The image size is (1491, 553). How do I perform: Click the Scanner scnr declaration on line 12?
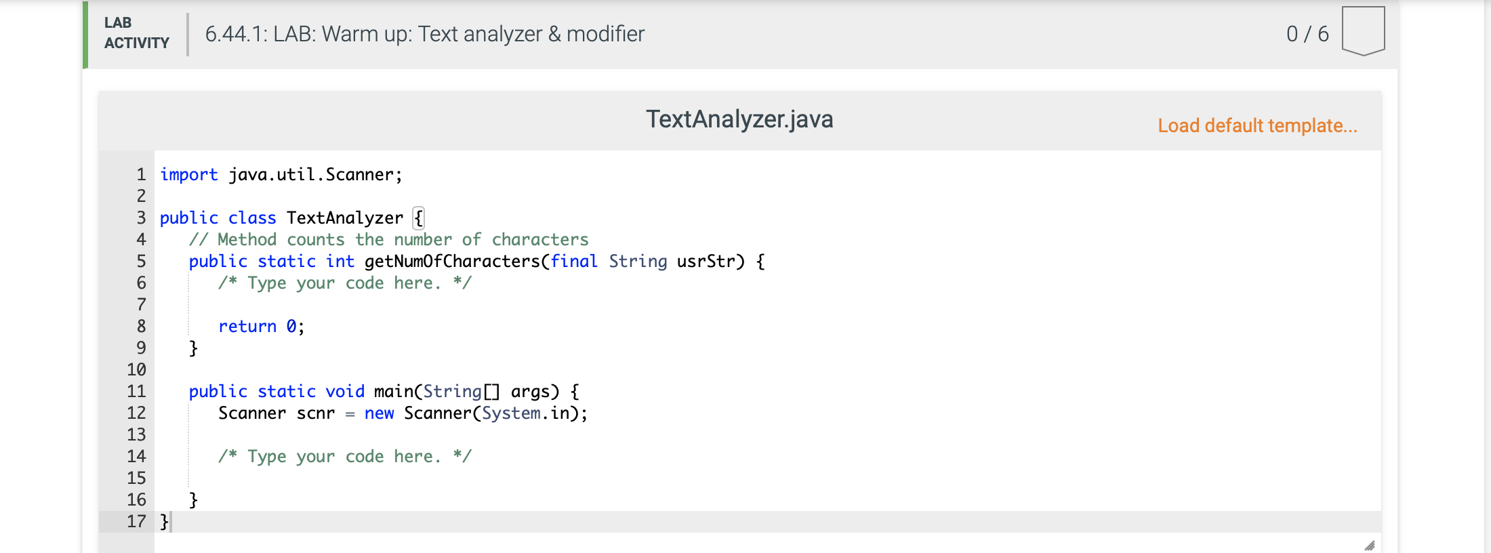tap(403, 413)
